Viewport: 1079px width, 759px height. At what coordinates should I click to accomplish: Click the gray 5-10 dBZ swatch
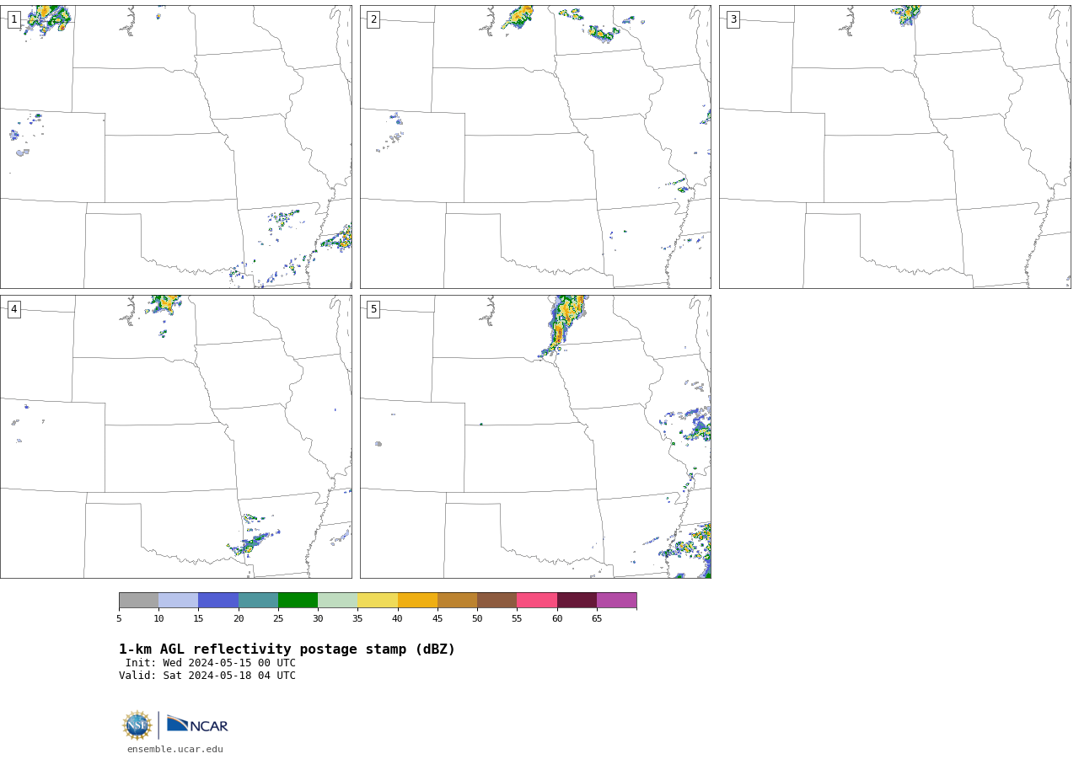[138, 600]
